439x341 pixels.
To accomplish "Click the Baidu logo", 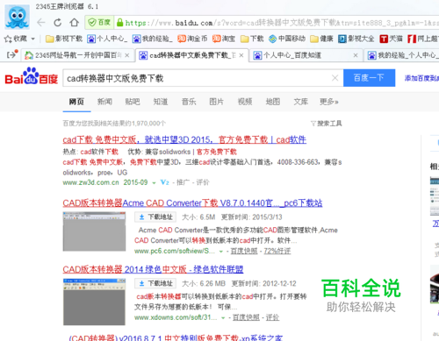I will point(31,76).
